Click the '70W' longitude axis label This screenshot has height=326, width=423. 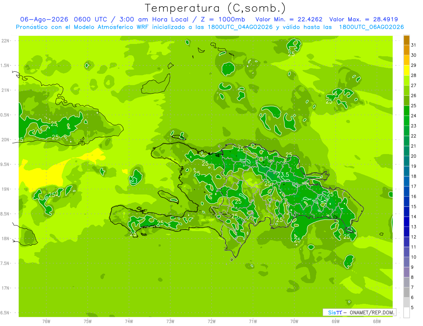(x=294, y=321)
